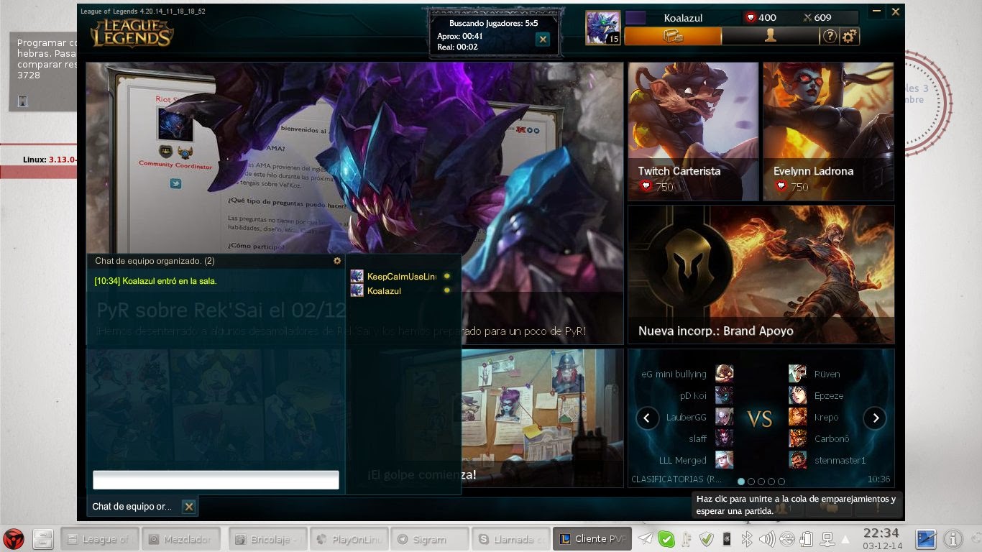Select third spectator carousel dot
This screenshot has width=982, height=552.
[x=761, y=481]
